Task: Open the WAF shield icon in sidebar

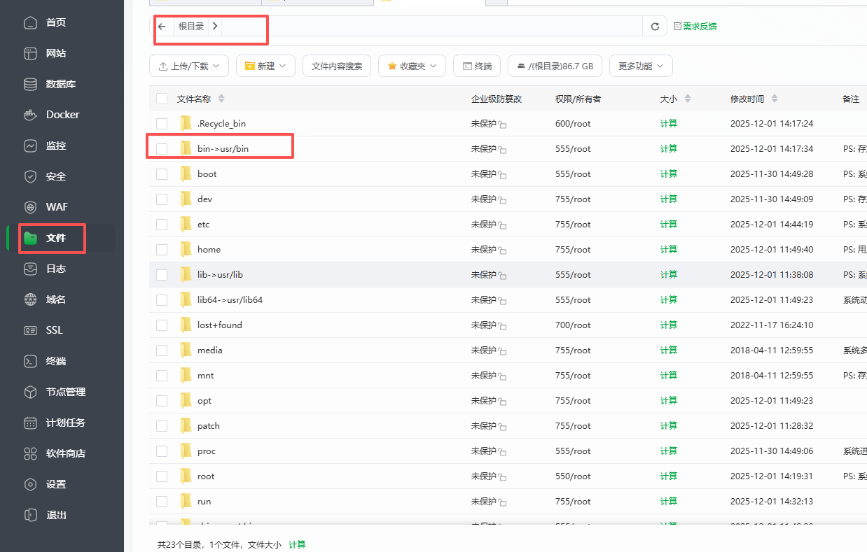Action: 30,207
